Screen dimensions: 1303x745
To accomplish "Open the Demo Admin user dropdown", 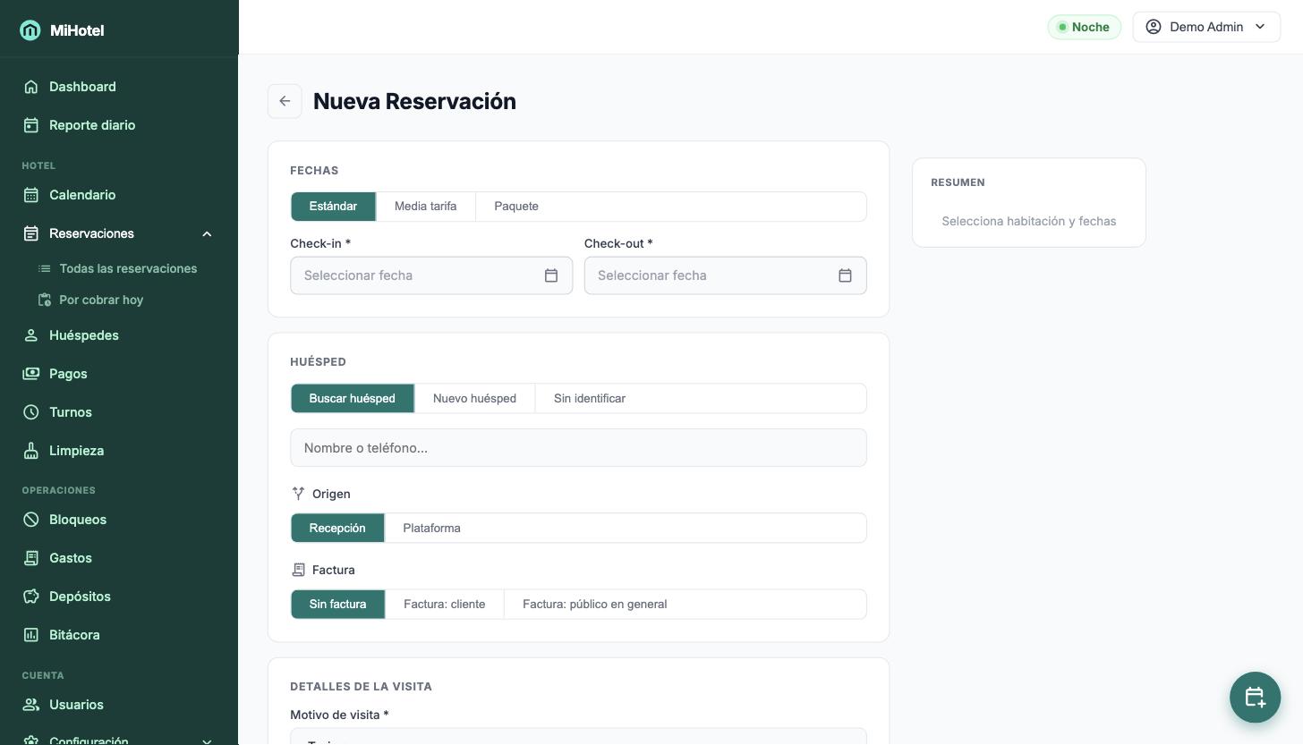I will tap(1206, 27).
